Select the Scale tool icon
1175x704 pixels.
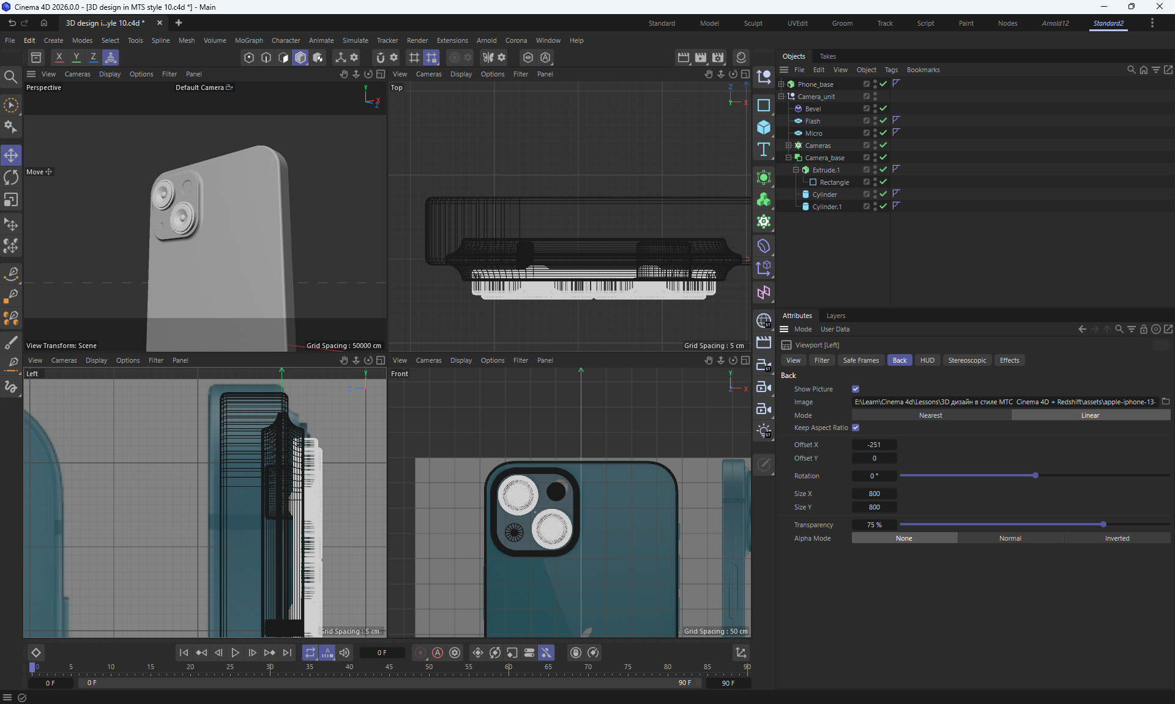pyautogui.click(x=11, y=200)
